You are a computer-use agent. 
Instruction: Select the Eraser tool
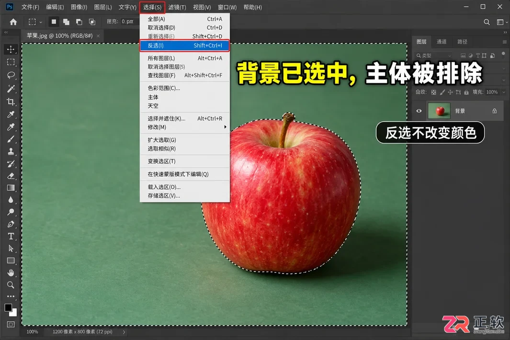coord(11,176)
